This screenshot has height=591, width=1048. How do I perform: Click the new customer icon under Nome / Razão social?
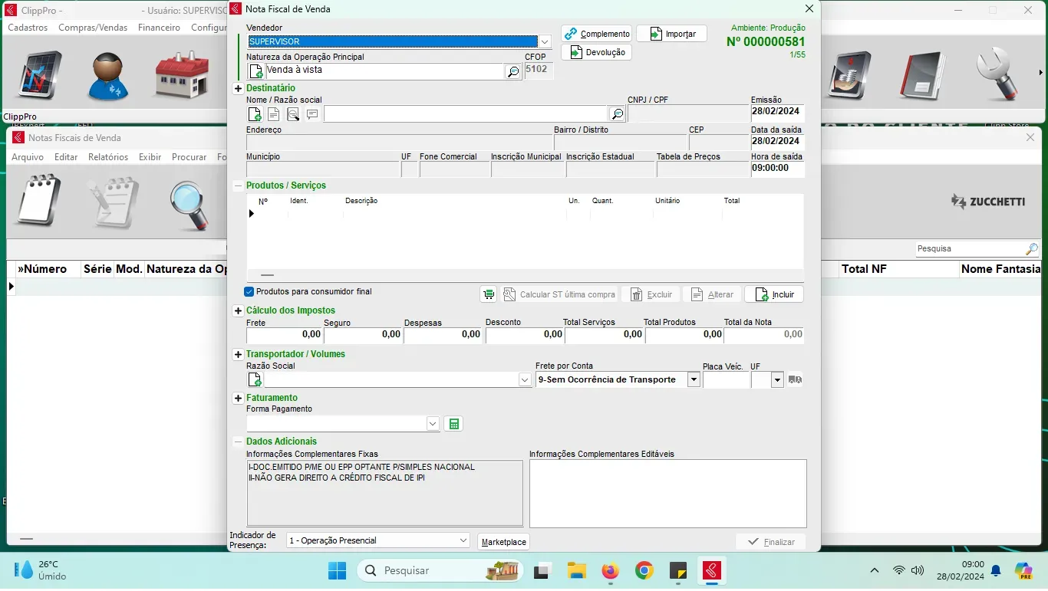tap(255, 114)
